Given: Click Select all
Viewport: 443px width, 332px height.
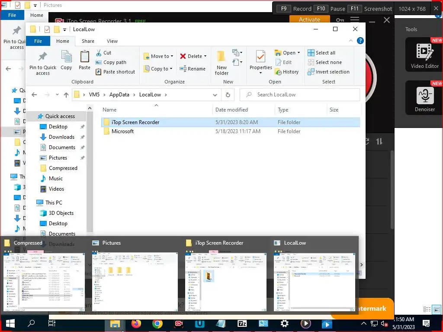Looking at the screenshot, I should 321,53.
